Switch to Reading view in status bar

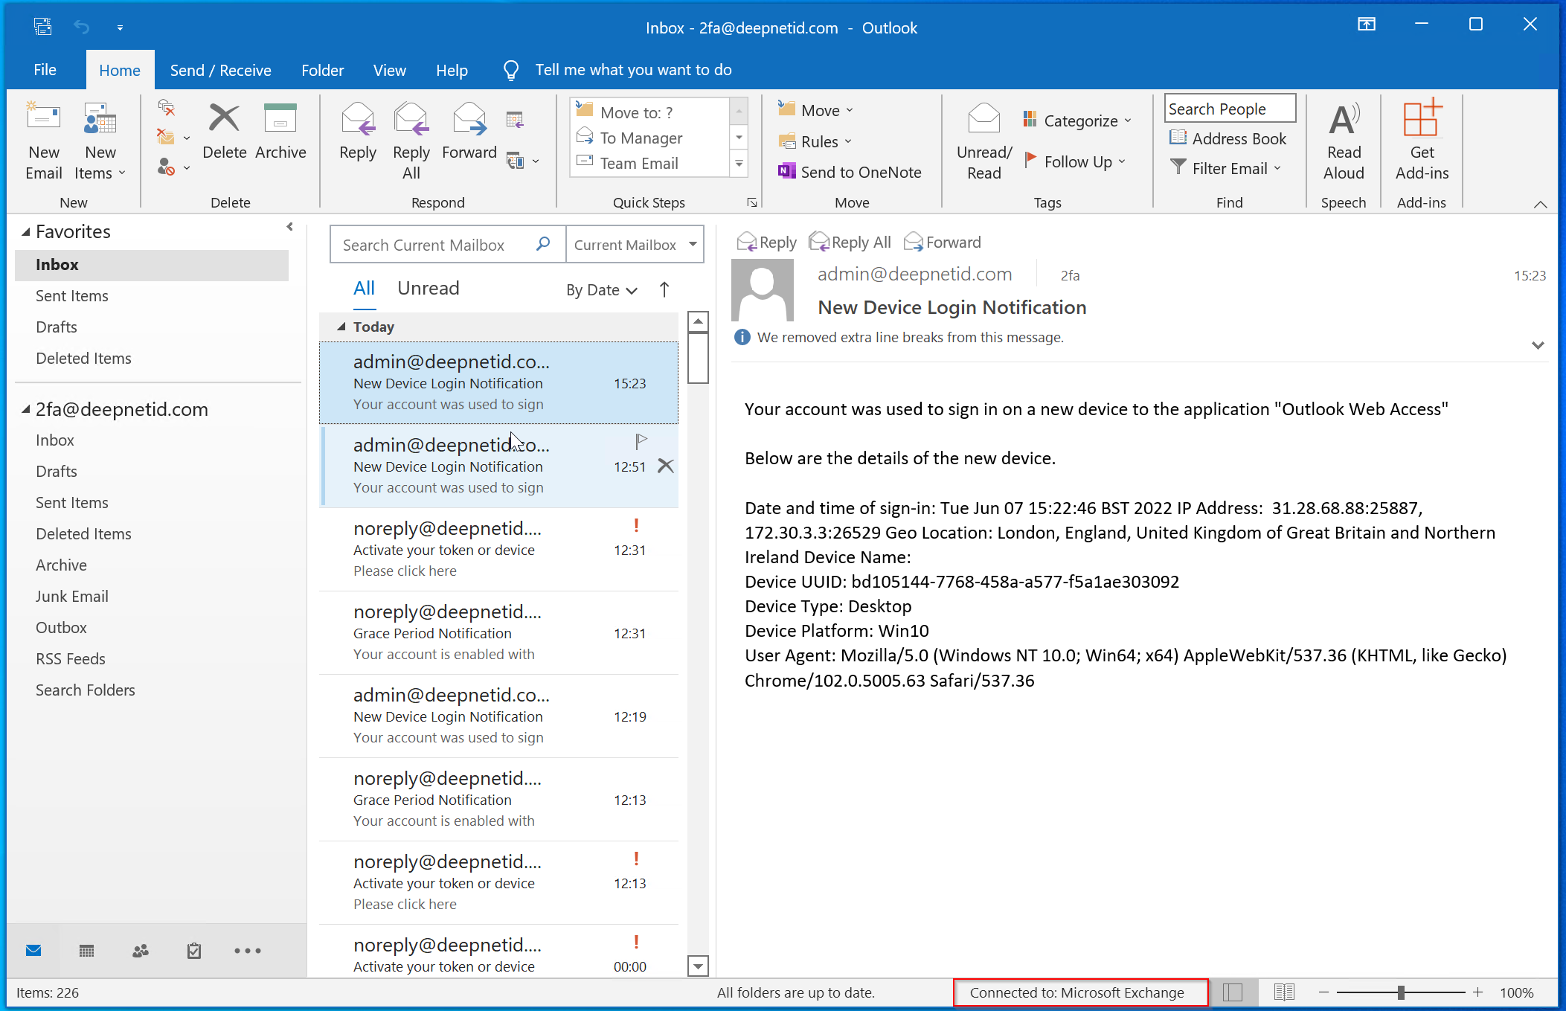(x=1284, y=992)
